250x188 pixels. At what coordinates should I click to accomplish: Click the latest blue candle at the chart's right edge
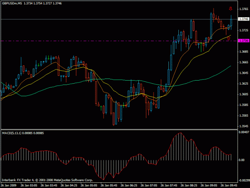pyautogui.click(x=231, y=22)
